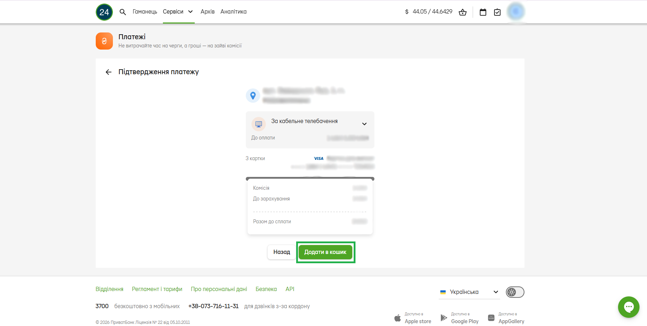Open the blurred user profile avatar
647x326 pixels.
[x=516, y=12]
